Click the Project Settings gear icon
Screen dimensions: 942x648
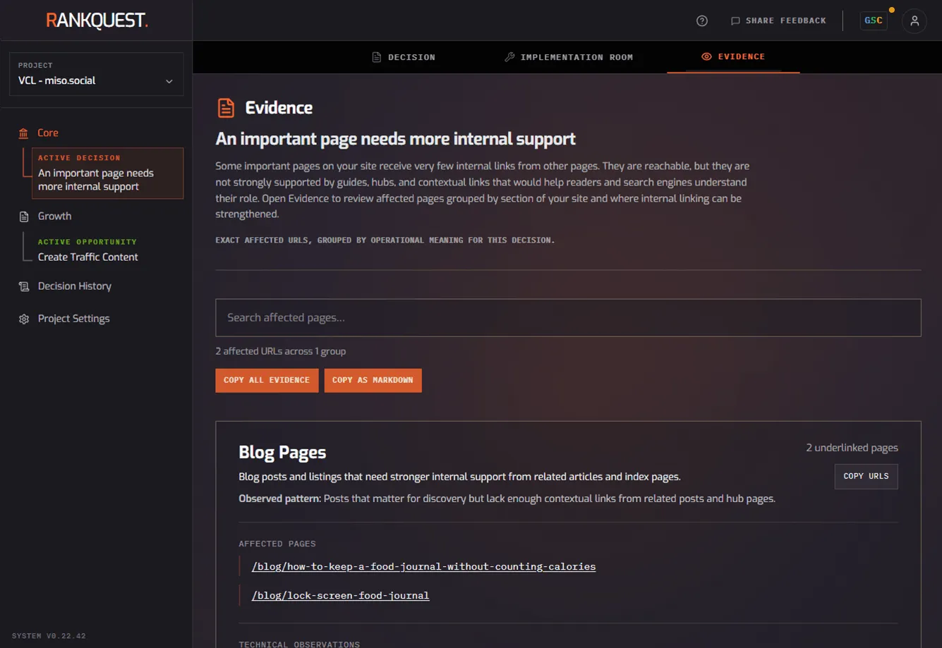[x=24, y=319]
